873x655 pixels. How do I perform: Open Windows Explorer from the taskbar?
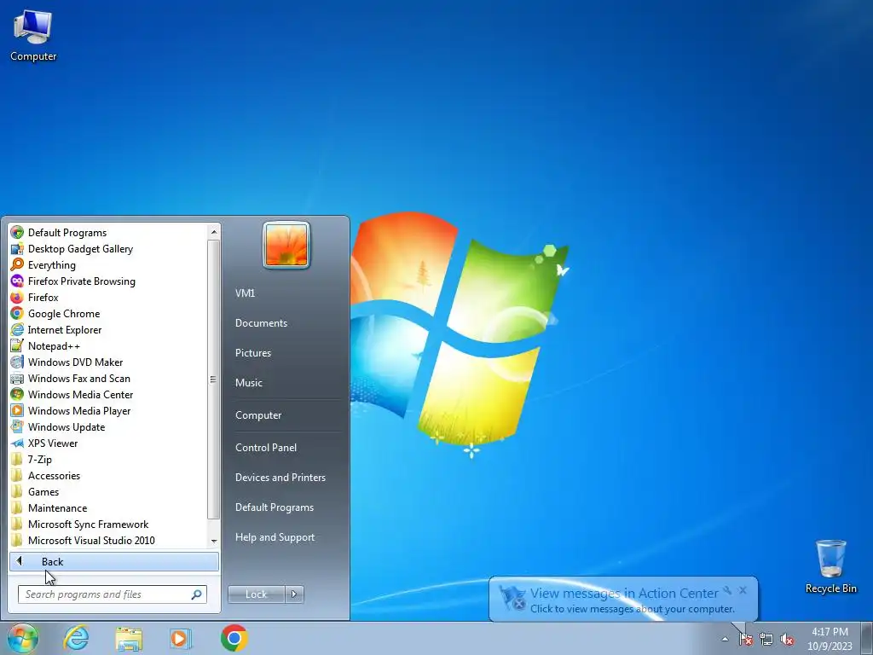click(x=129, y=638)
